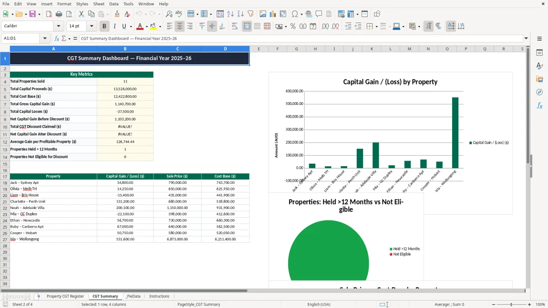Viewport: 548px width, 308px height.
Task: Open the Function Wizard next to Name Box
Action: (57, 39)
